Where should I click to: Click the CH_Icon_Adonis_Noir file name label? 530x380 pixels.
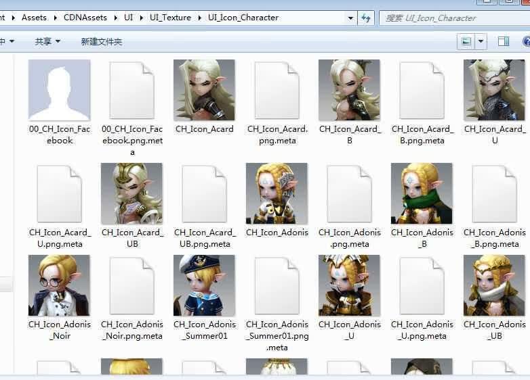60,330
